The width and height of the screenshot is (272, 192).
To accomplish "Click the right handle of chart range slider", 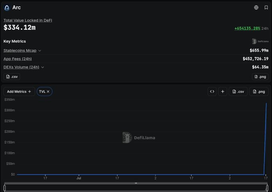I will [x=267, y=188].
